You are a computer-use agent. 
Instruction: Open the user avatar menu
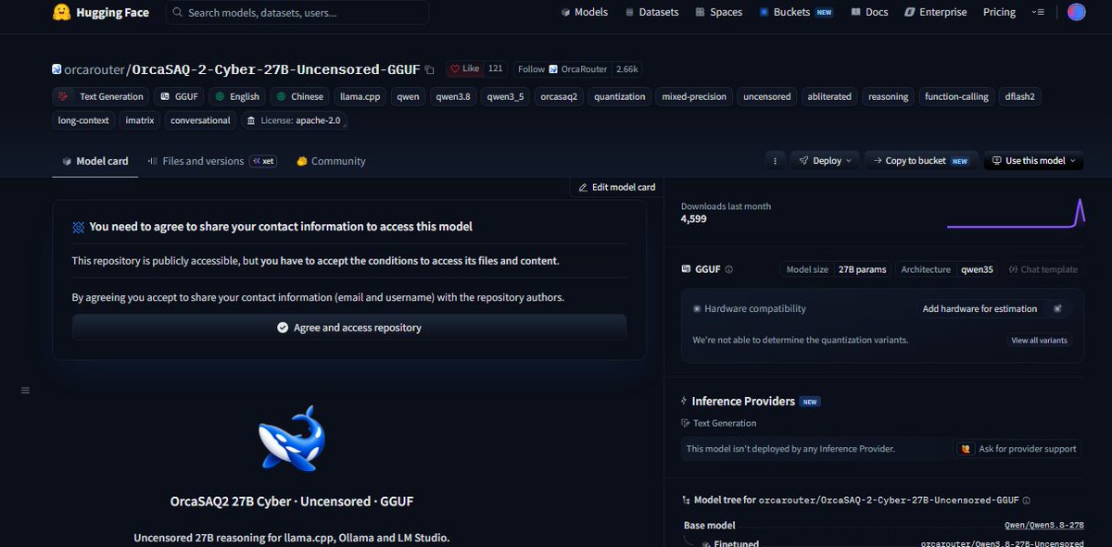tap(1076, 12)
